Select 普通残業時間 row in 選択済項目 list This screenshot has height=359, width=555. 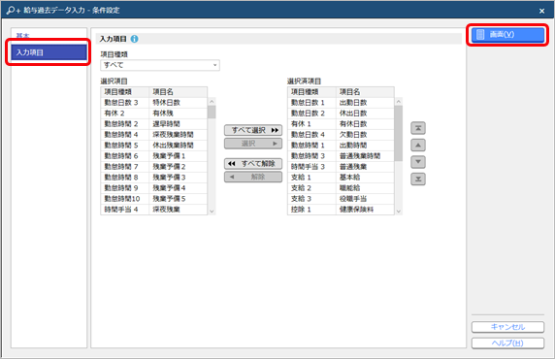point(341,156)
